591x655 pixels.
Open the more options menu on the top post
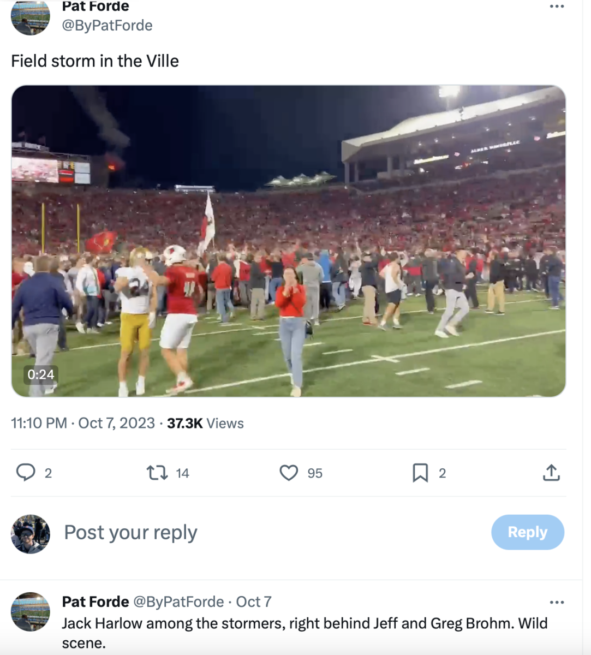[557, 6]
